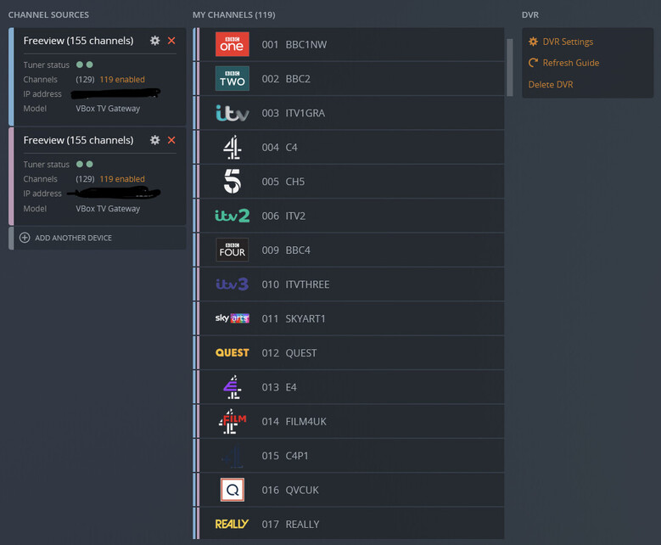Select channel 010 ITVTHREE text

[295, 284]
